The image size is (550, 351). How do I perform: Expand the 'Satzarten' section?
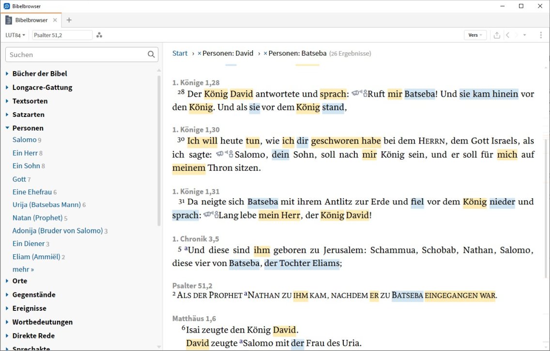7,115
